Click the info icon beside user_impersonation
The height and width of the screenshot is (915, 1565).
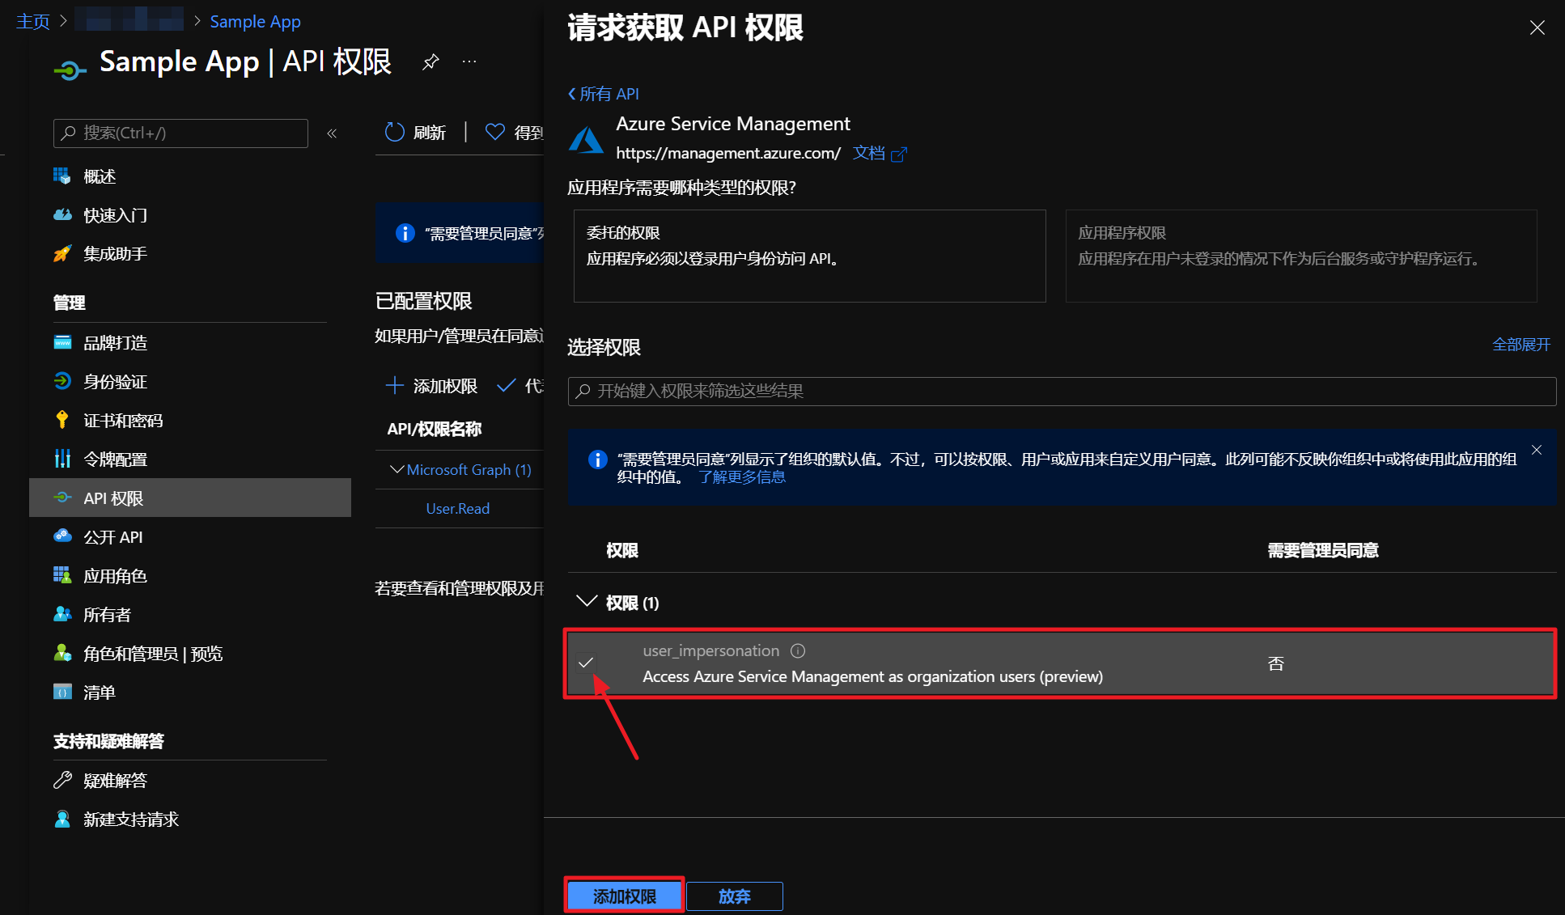(x=798, y=651)
